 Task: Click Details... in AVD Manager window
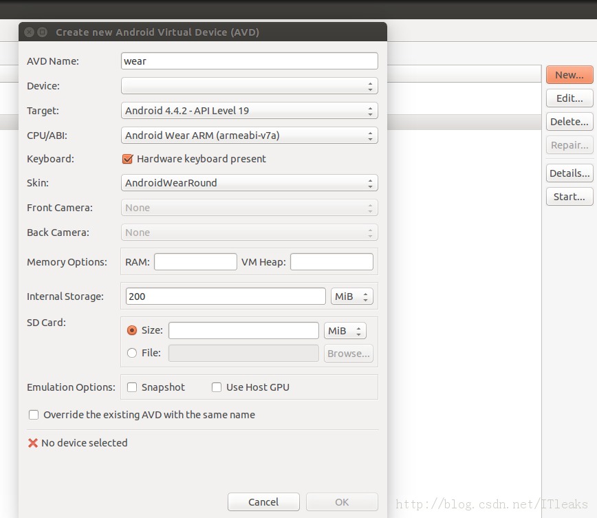(569, 173)
